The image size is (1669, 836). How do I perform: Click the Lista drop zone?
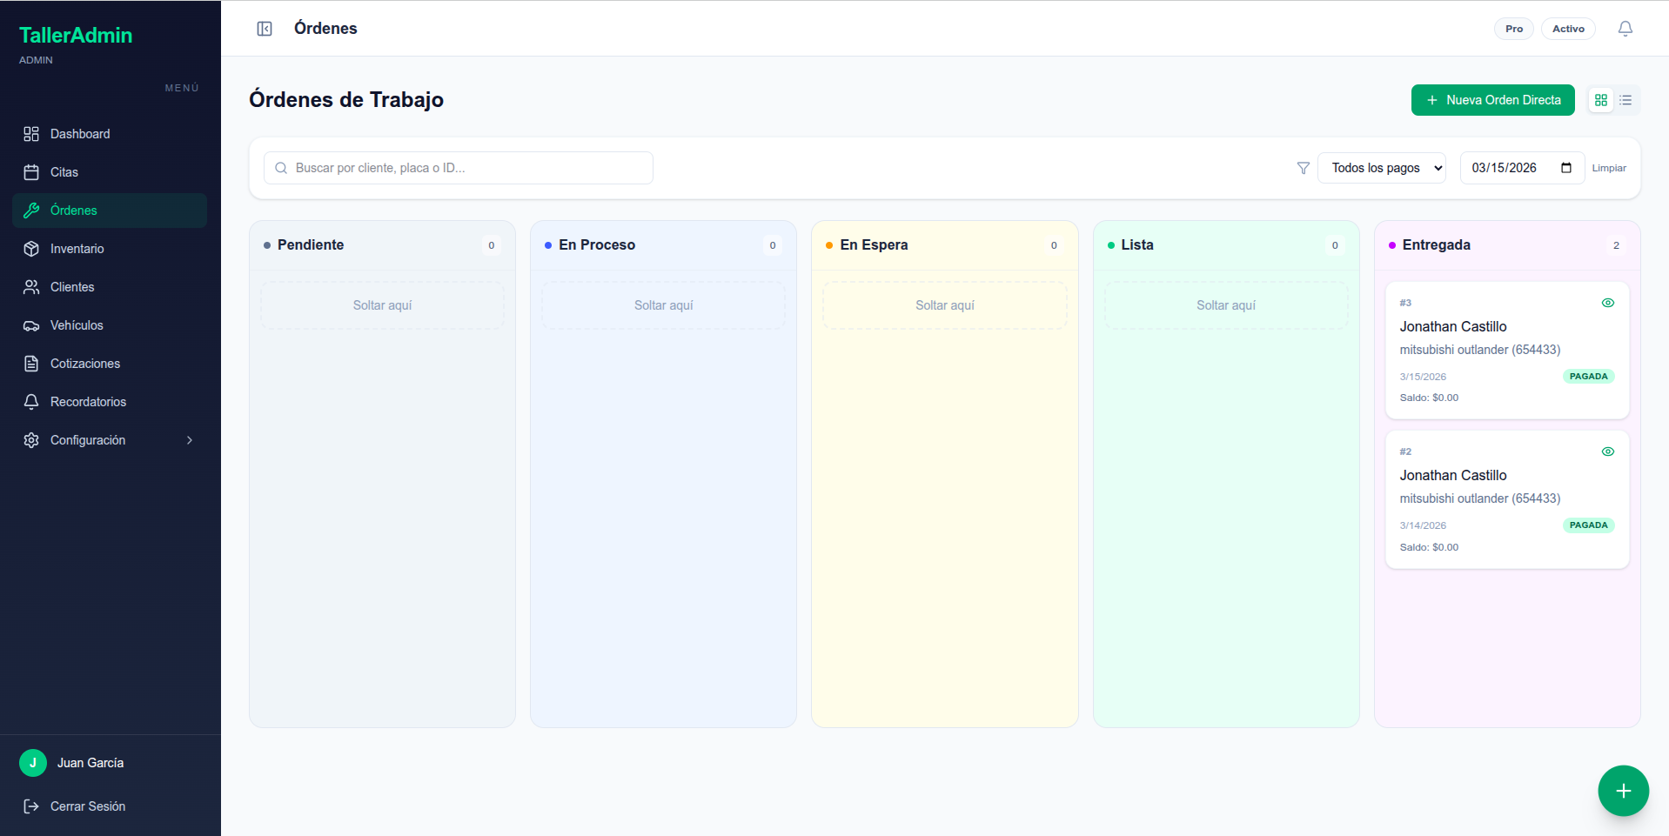pos(1226,305)
